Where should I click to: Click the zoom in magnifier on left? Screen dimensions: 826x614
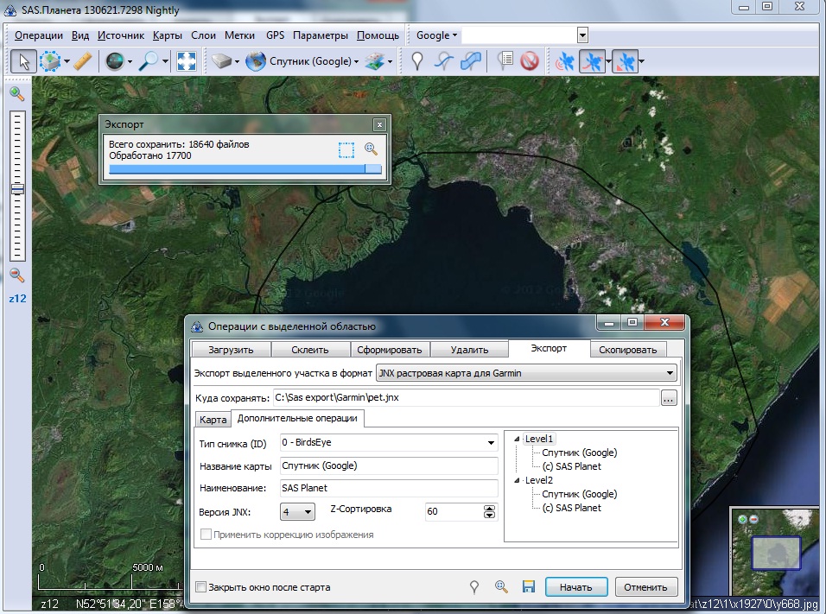pos(16,93)
